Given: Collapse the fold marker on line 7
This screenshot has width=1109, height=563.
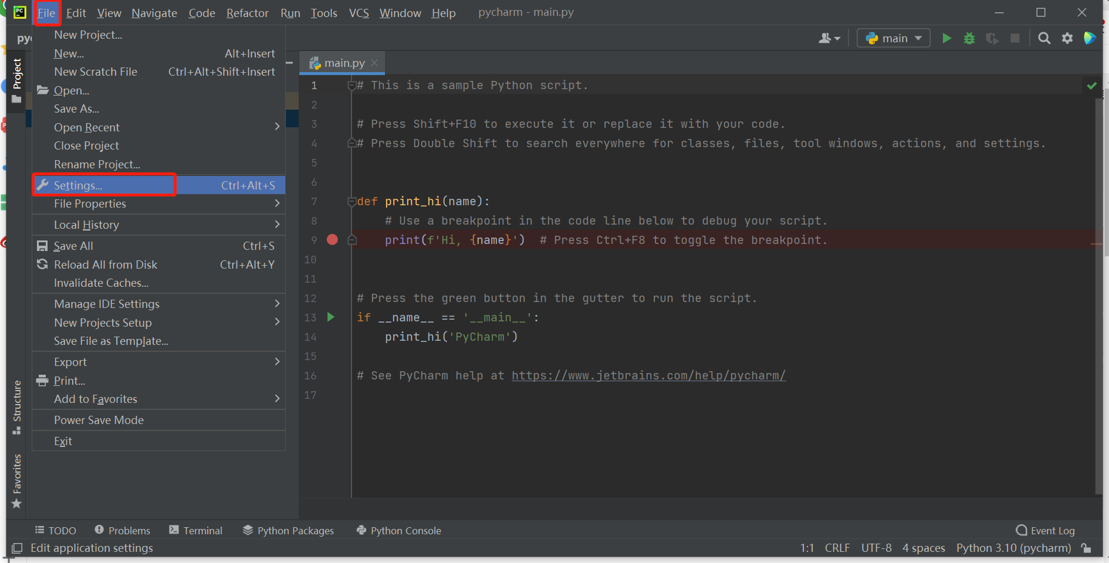Looking at the screenshot, I should 352,202.
